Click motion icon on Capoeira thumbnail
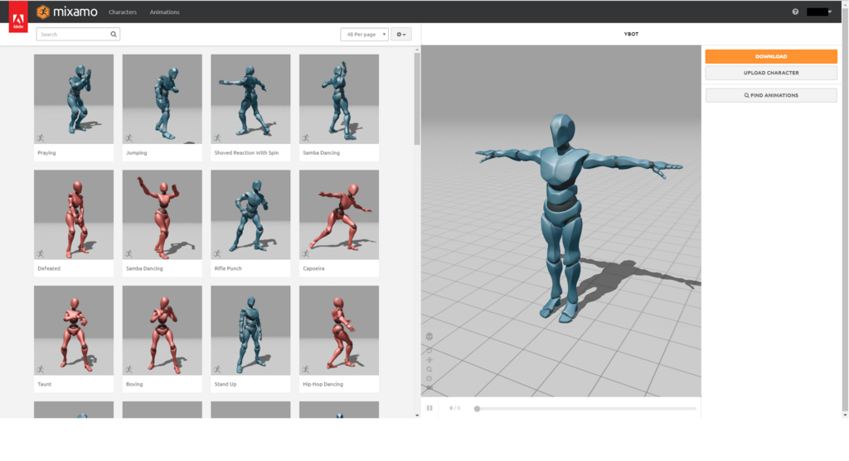 [x=306, y=254]
